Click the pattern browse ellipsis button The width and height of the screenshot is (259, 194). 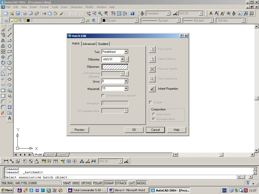(127, 59)
